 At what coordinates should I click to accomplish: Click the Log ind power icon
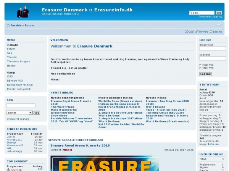tap(211, 32)
